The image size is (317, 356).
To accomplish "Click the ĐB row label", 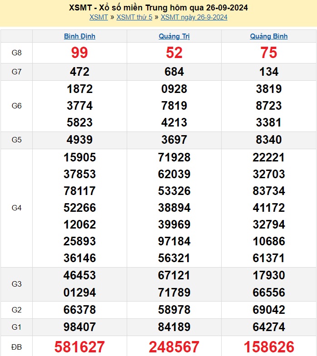I will click(x=16, y=347).
